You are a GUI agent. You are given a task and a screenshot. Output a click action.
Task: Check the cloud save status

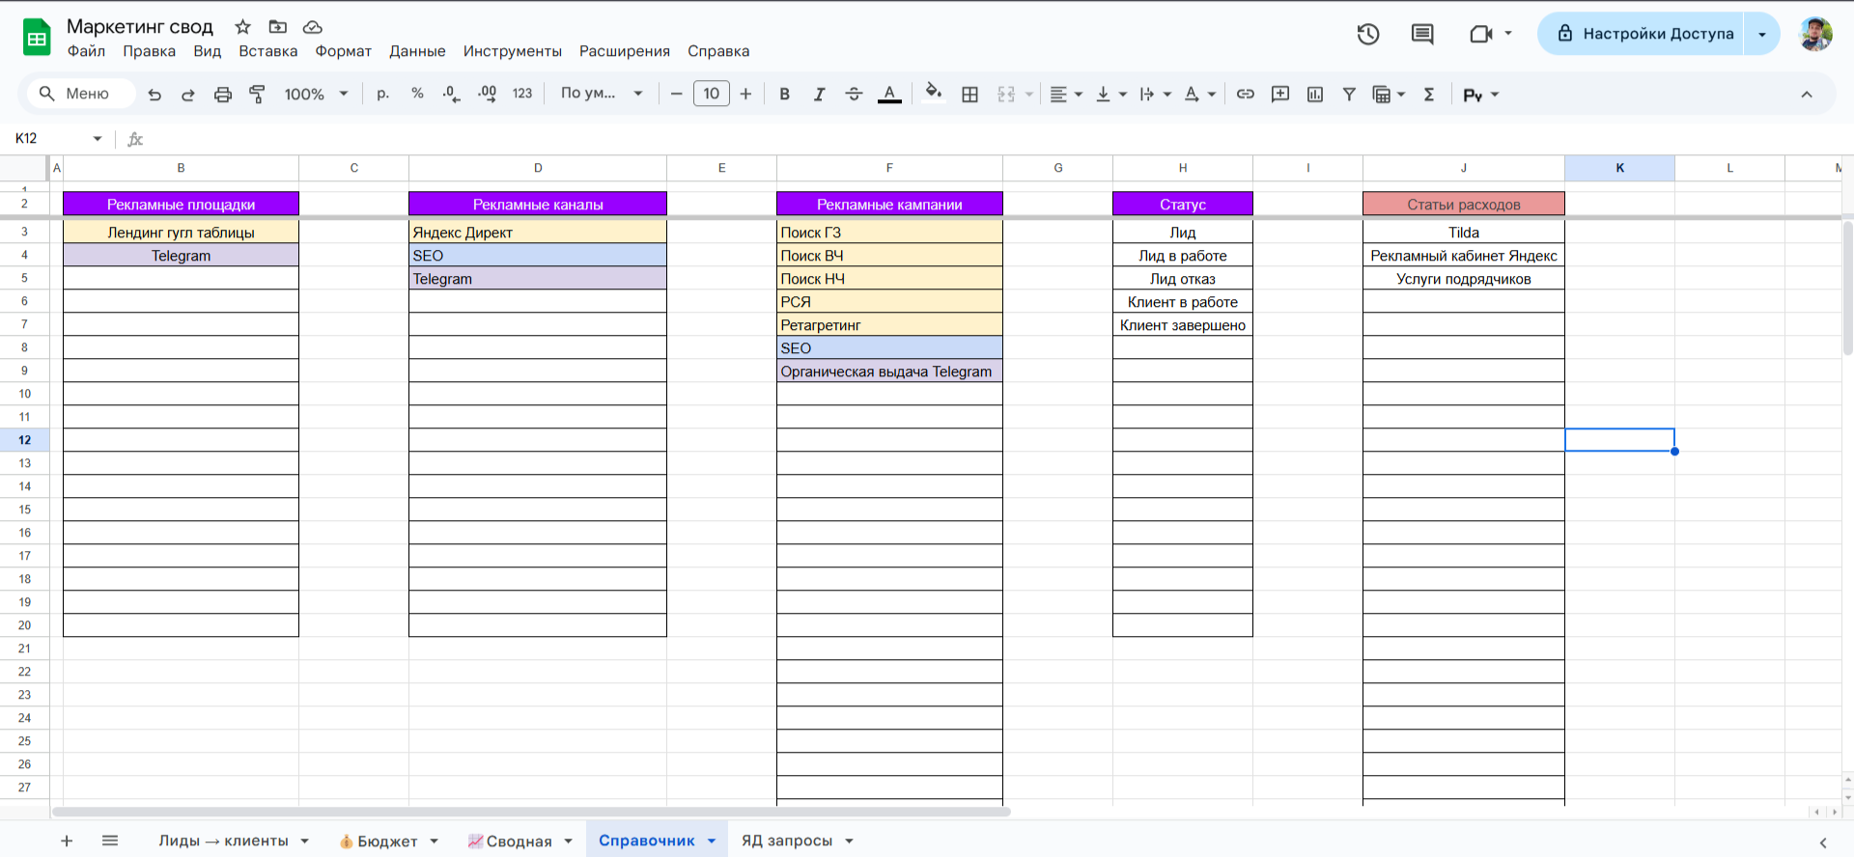313,27
